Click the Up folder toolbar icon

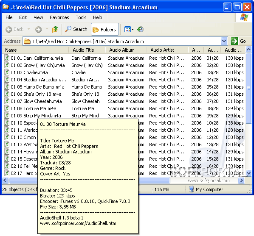point(55,29)
